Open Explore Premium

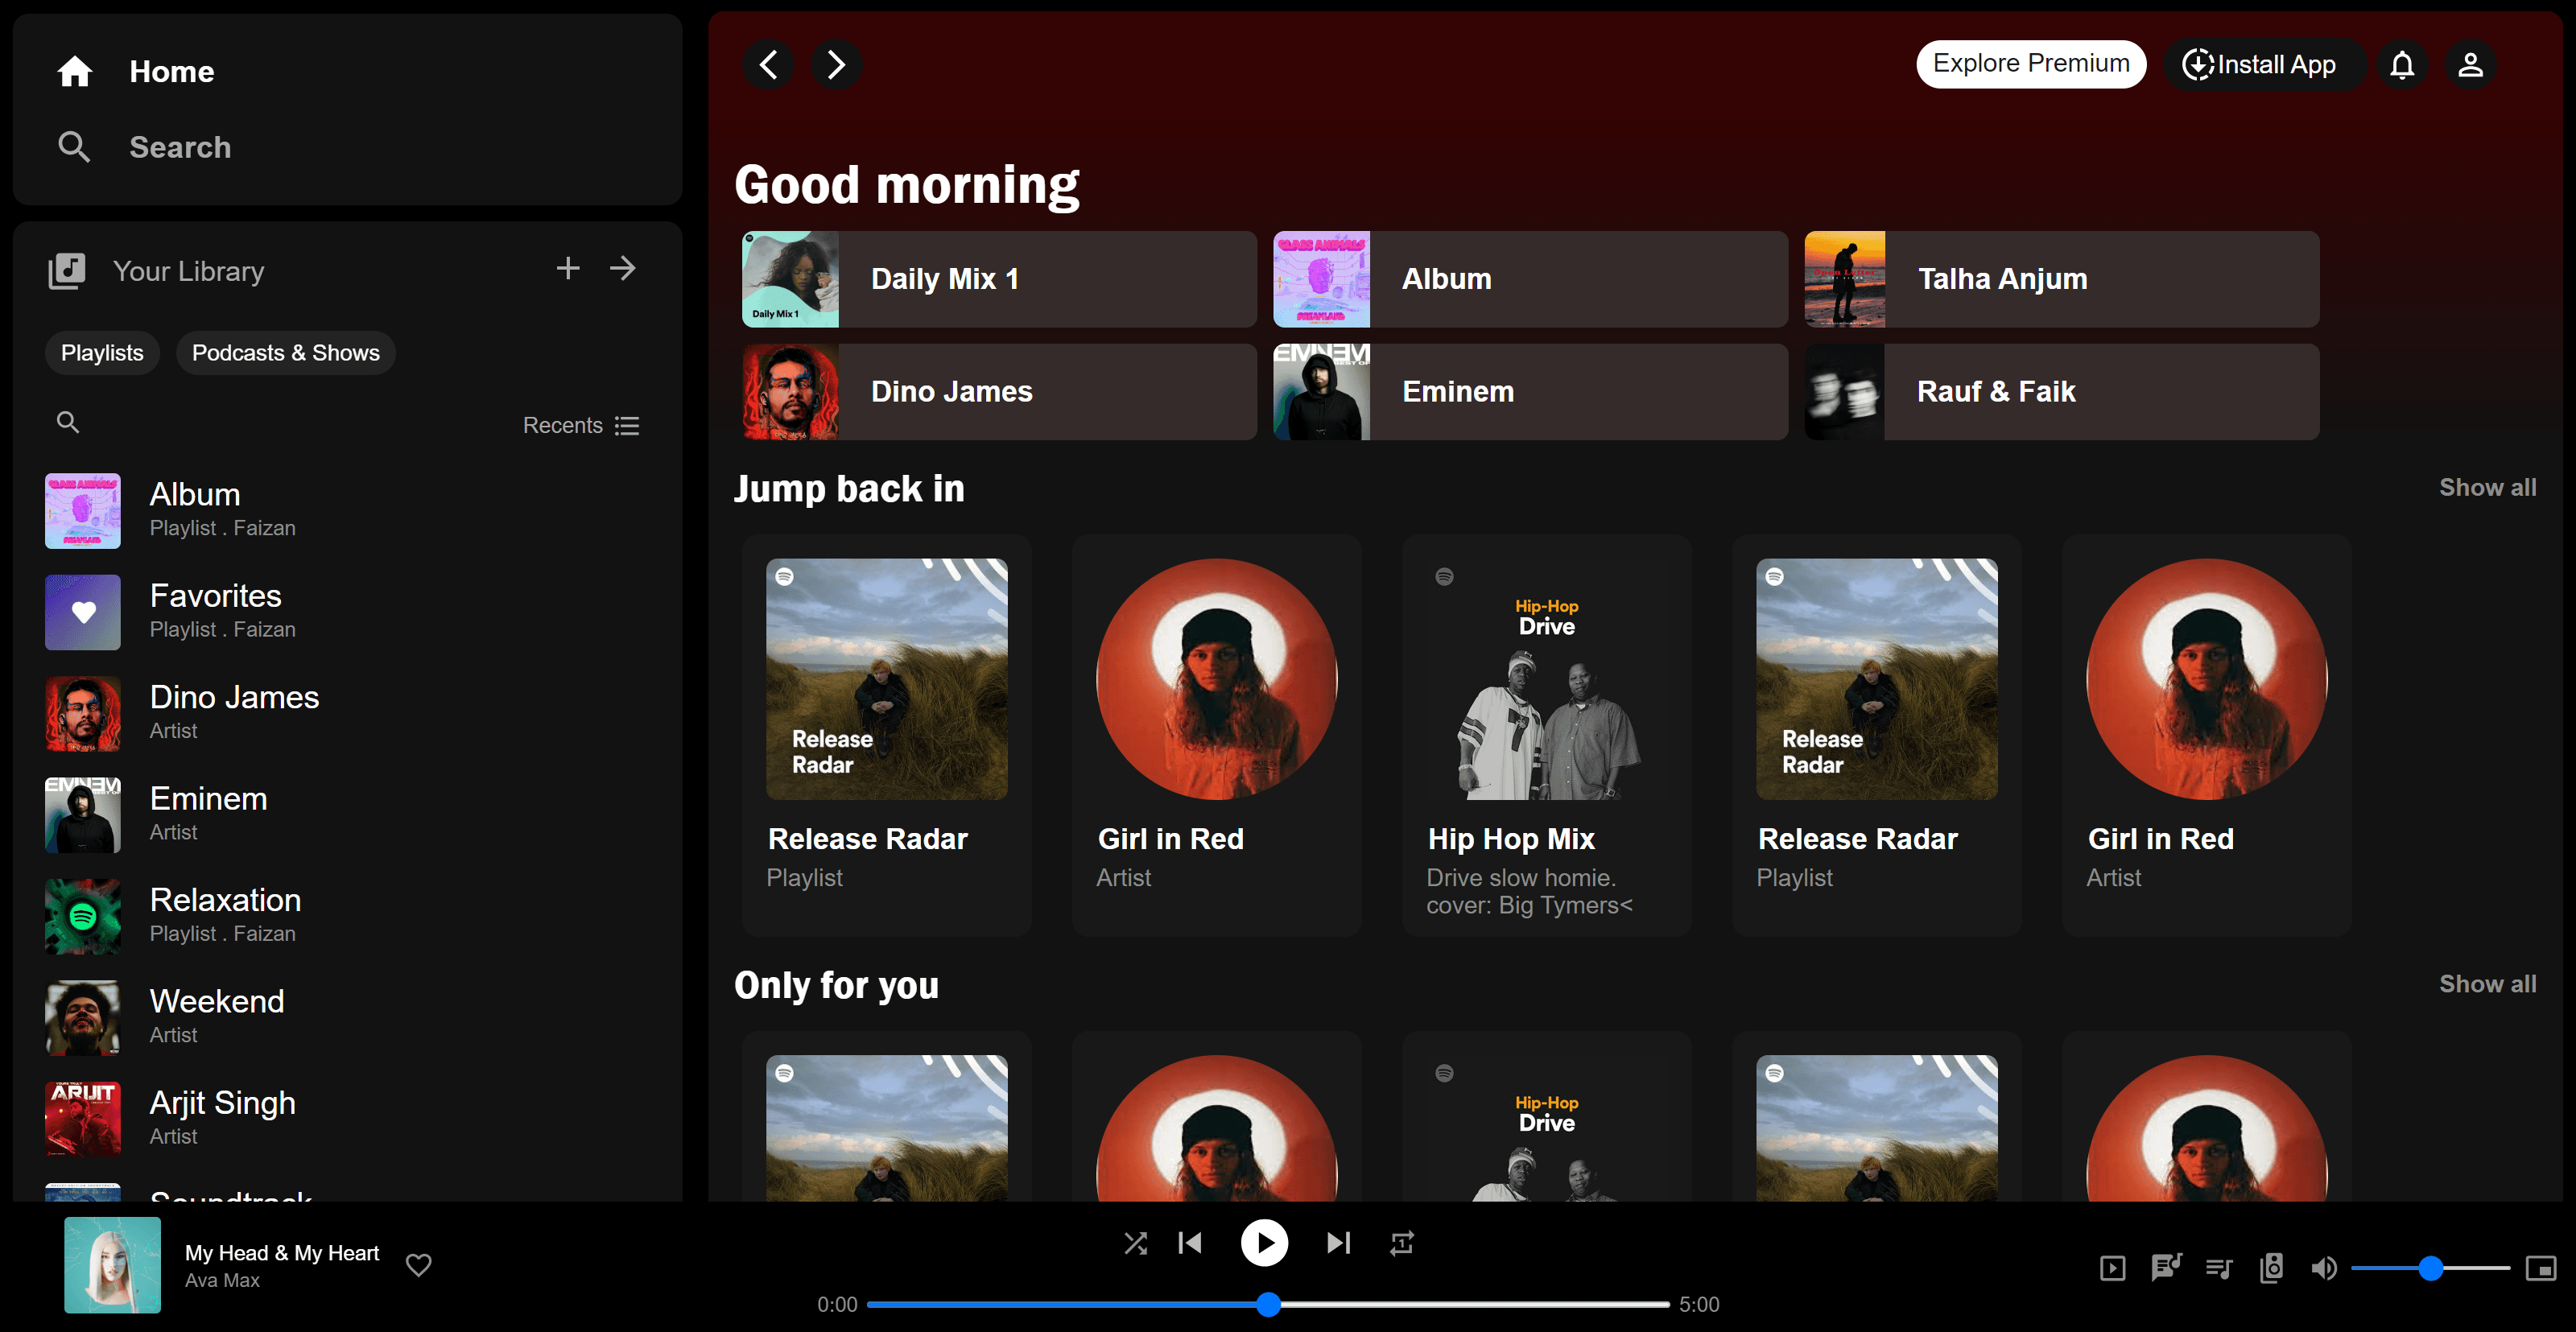tap(2030, 63)
